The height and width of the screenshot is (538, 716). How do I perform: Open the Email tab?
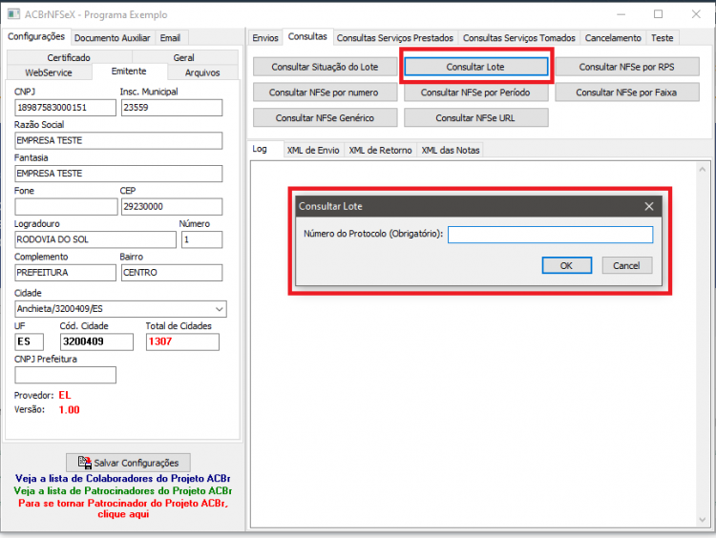(170, 38)
